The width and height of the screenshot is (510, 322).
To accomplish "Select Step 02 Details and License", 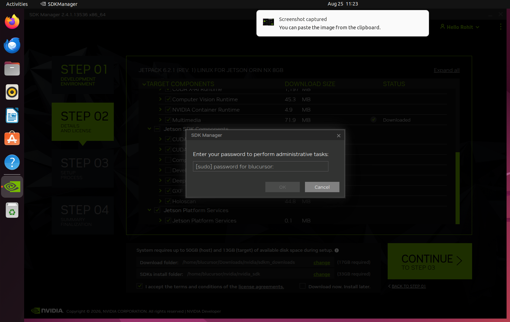I will pos(83,122).
